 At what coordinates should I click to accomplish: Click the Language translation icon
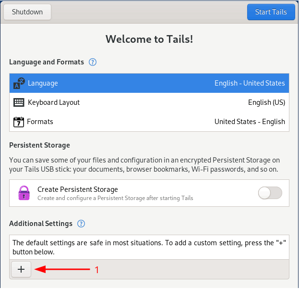click(19, 83)
